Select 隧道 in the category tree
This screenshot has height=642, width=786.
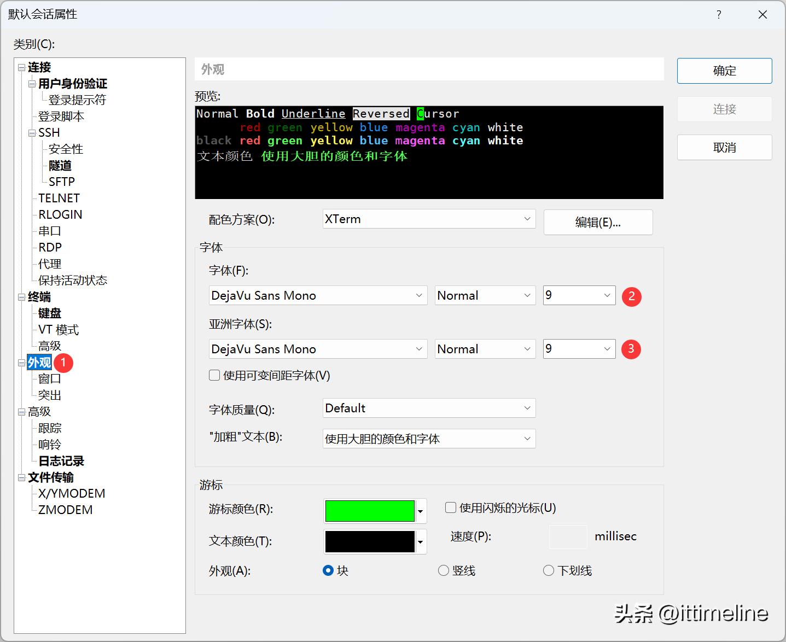point(60,166)
